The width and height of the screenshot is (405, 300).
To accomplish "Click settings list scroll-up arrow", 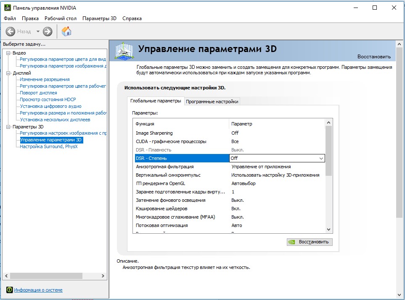I will point(328,123).
